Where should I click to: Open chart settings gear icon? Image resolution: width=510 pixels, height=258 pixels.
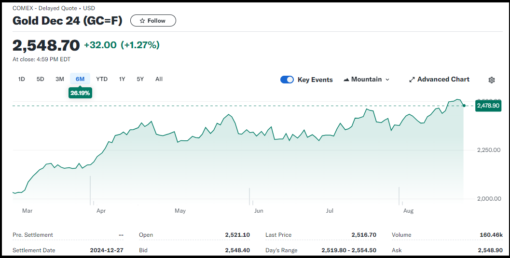(x=492, y=80)
